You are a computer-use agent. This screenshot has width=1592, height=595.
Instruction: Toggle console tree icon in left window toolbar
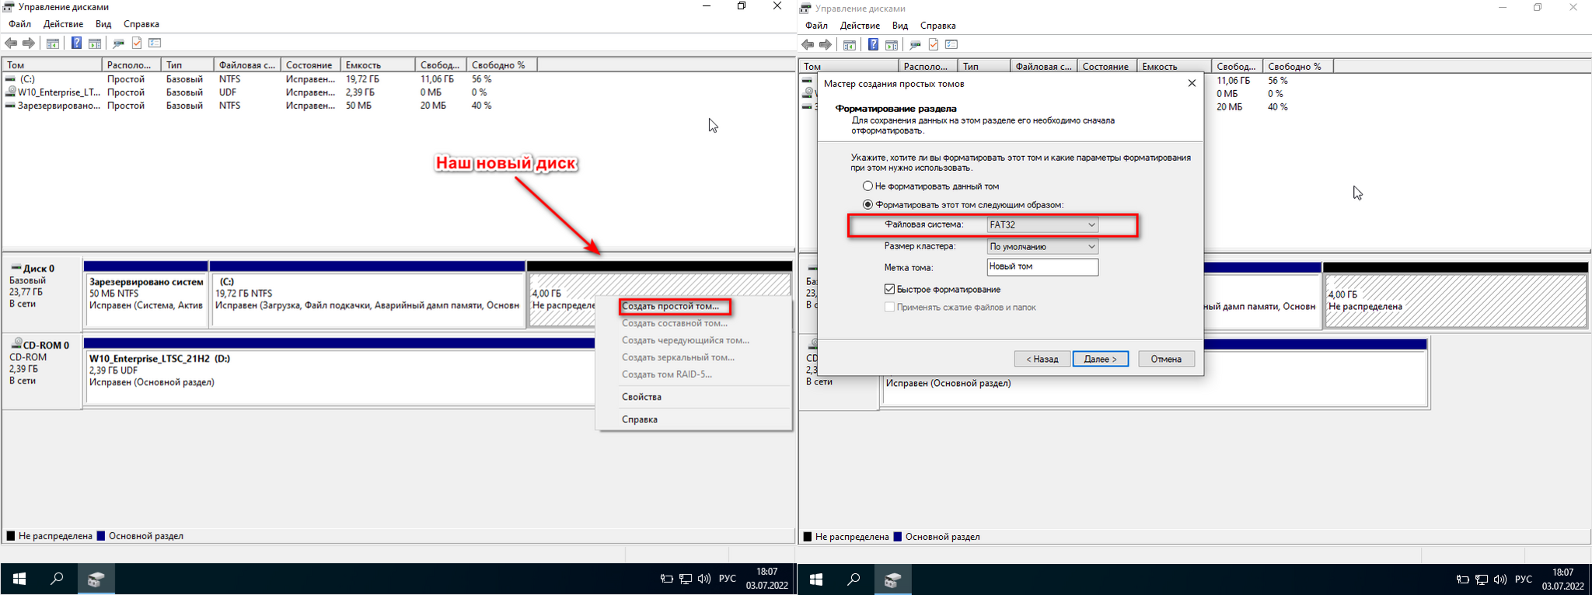point(53,43)
